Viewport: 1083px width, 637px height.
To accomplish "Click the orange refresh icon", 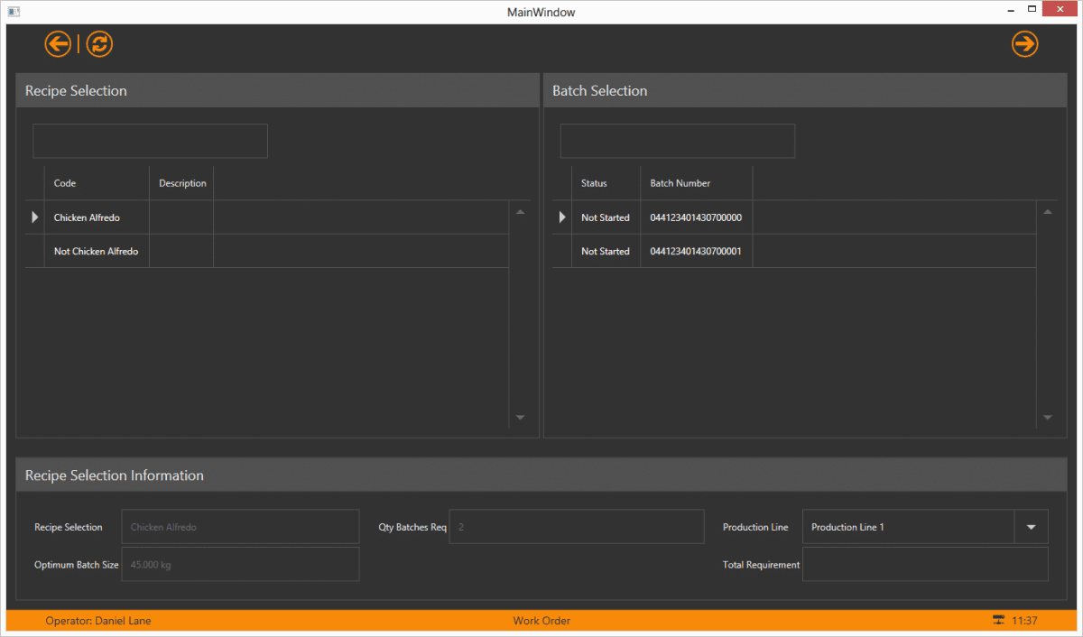I will coord(99,44).
